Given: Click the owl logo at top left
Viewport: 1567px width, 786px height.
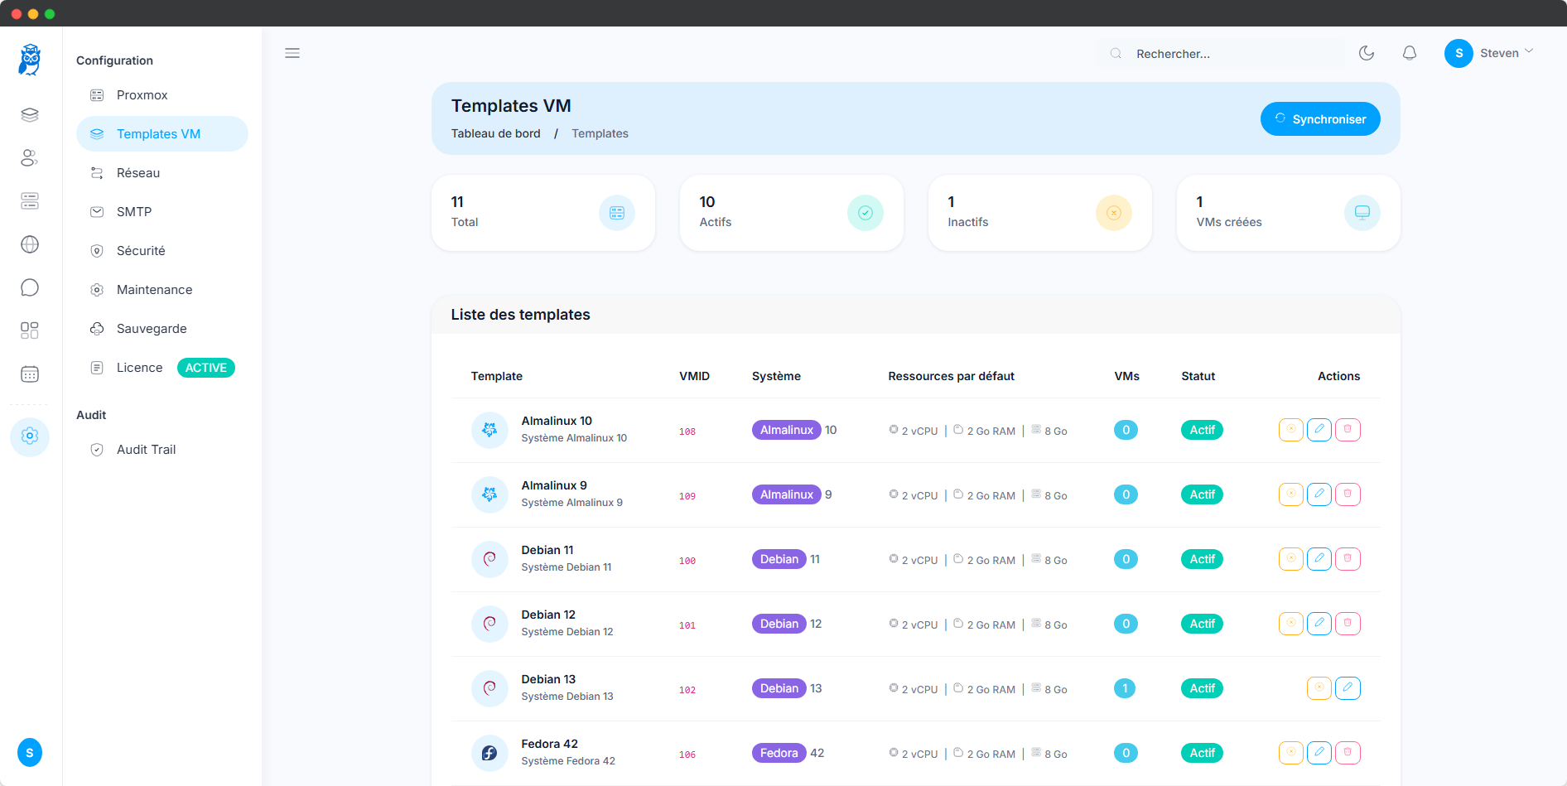Looking at the screenshot, I should (30, 59).
